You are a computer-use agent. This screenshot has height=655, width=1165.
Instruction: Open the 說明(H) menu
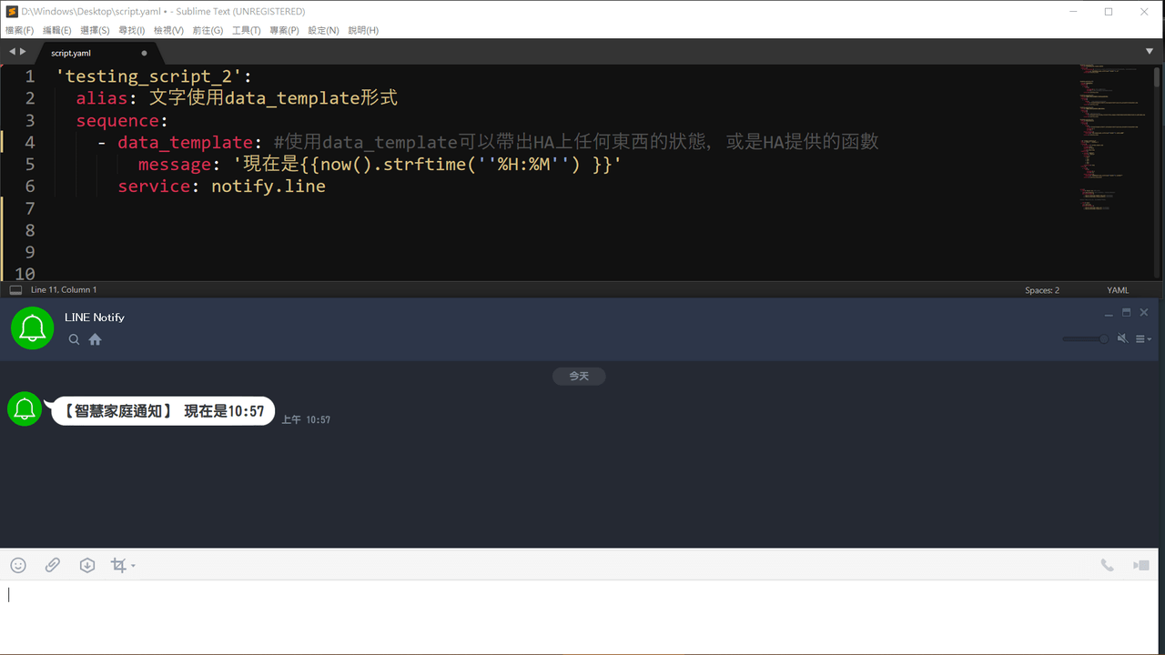[x=363, y=30]
